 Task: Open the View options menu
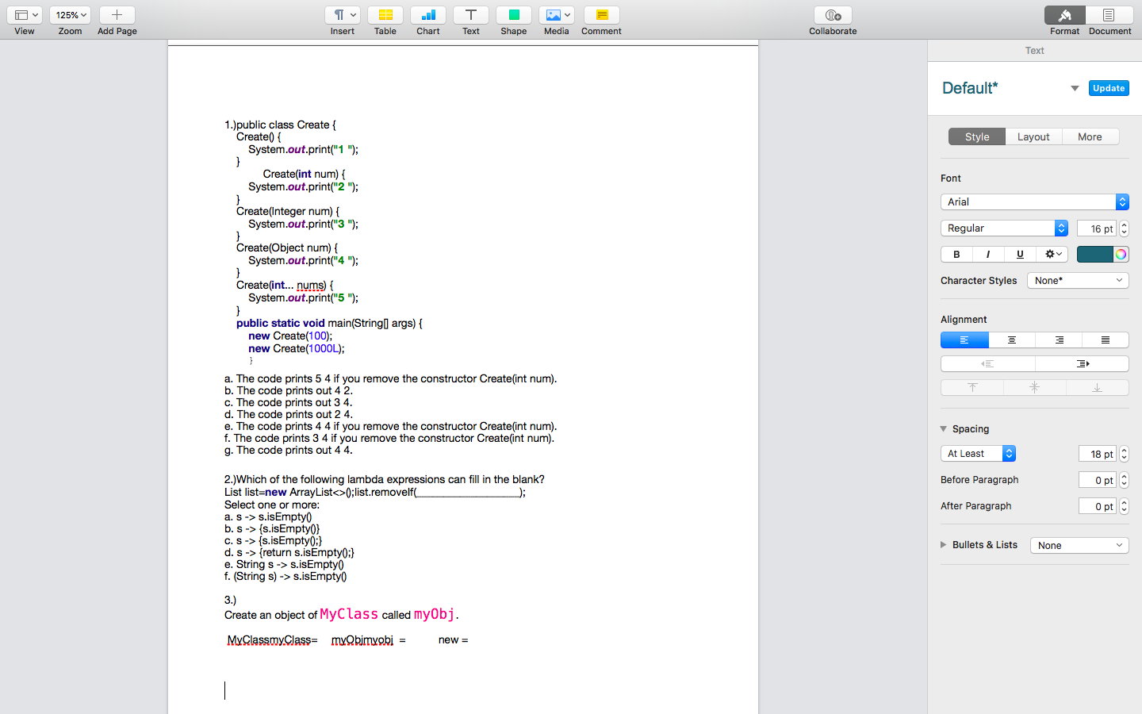25,15
